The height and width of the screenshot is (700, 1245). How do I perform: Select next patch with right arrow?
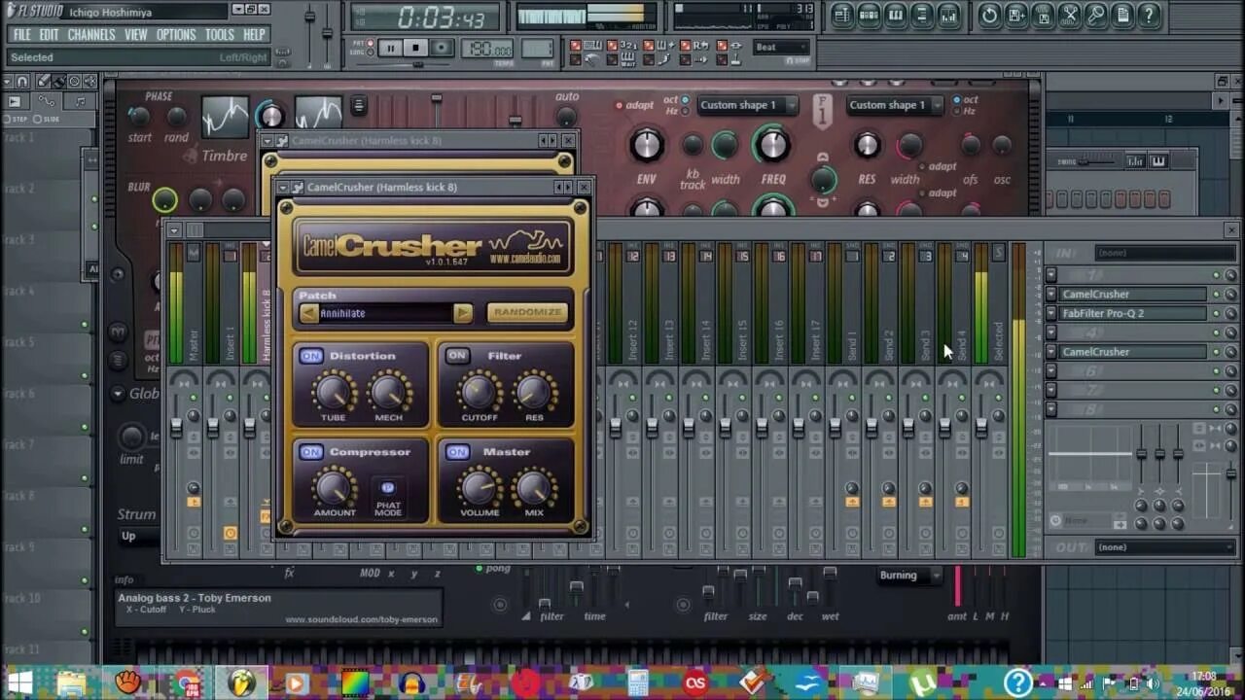click(463, 313)
